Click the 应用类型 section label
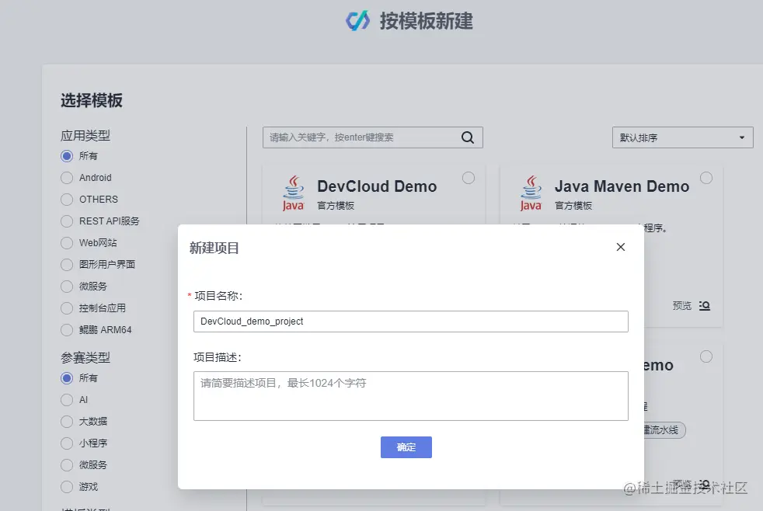The width and height of the screenshot is (763, 511). pyautogui.click(x=85, y=136)
